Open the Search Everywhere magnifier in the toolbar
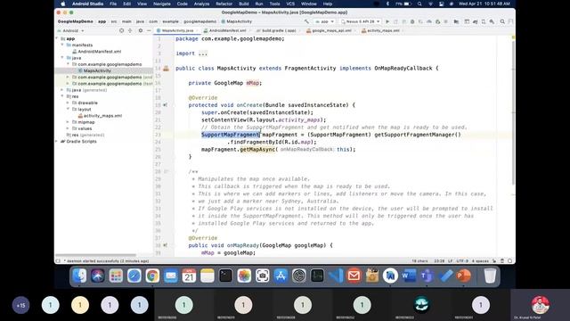 502,21
